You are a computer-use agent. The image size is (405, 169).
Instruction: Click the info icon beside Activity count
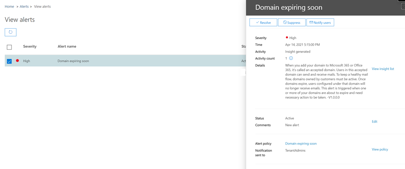pos(291,58)
